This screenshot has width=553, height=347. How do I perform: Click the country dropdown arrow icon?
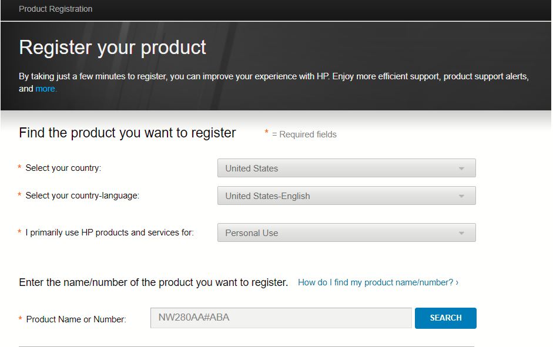tap(461, 169)
